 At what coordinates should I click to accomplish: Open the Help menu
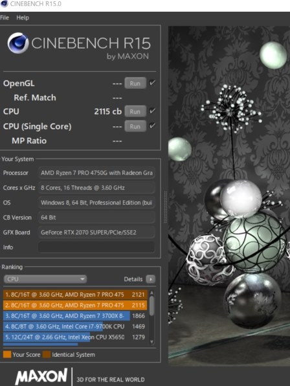click(x=23, y=17)
